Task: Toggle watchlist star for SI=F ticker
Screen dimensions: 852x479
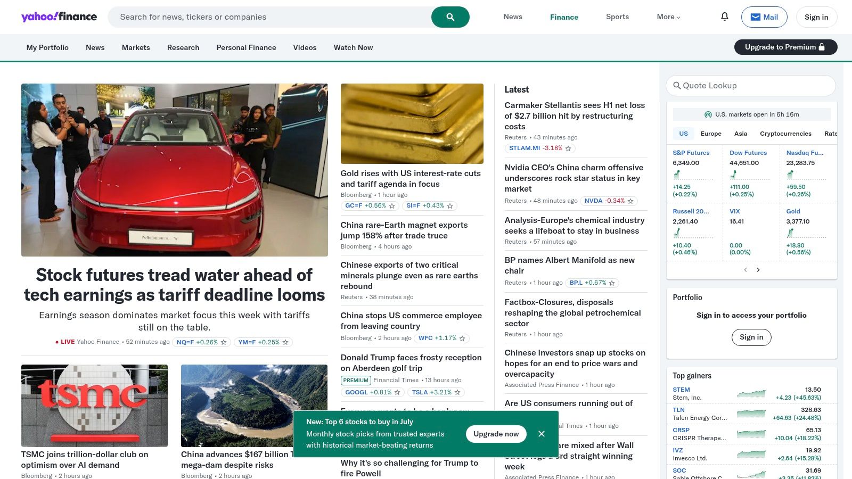Action: click(450, 206)
